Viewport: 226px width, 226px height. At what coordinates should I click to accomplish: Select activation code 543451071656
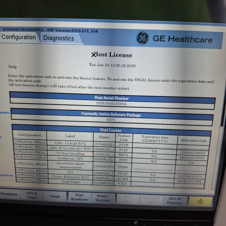189,181
